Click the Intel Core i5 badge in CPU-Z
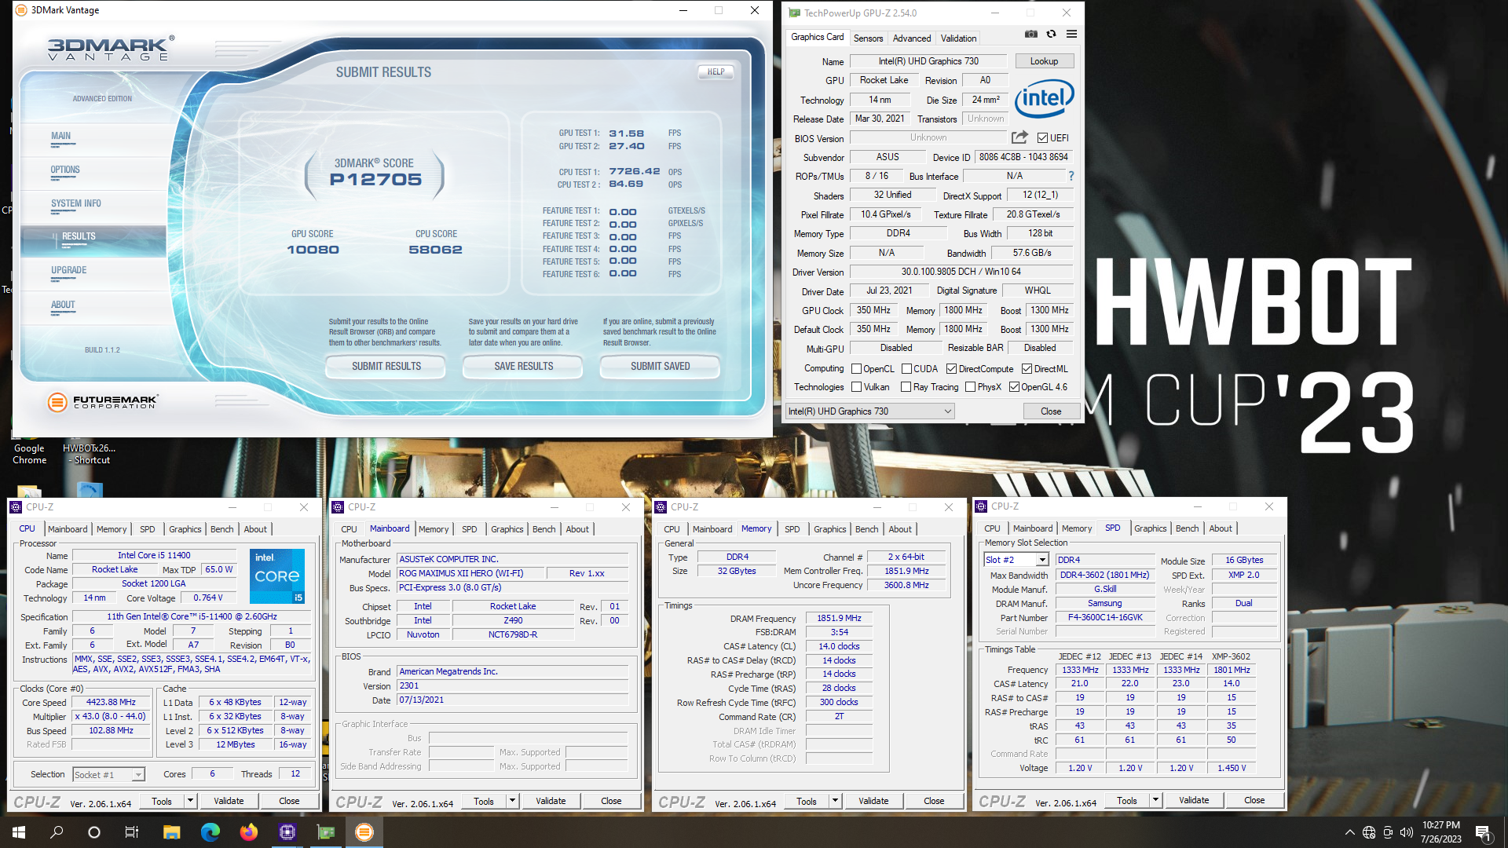This screenshot has width=1508, height=848. 276,576
